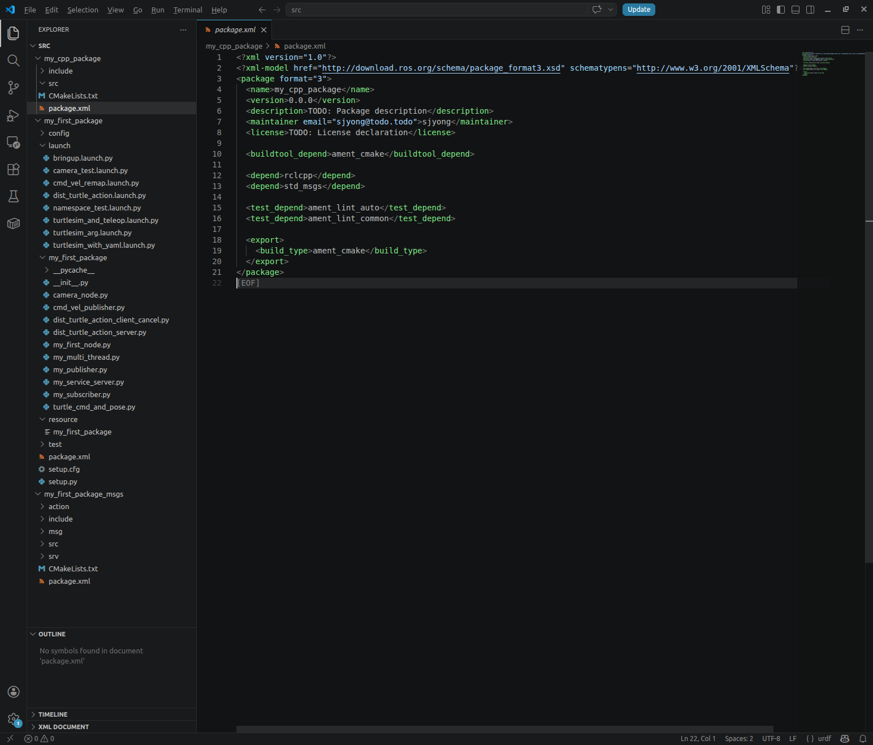Expand the TIMELINE section
This screenshot has height=745, width=873.
point(111,714)
